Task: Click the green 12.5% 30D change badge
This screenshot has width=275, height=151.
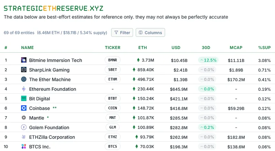Action: [208, 60]
